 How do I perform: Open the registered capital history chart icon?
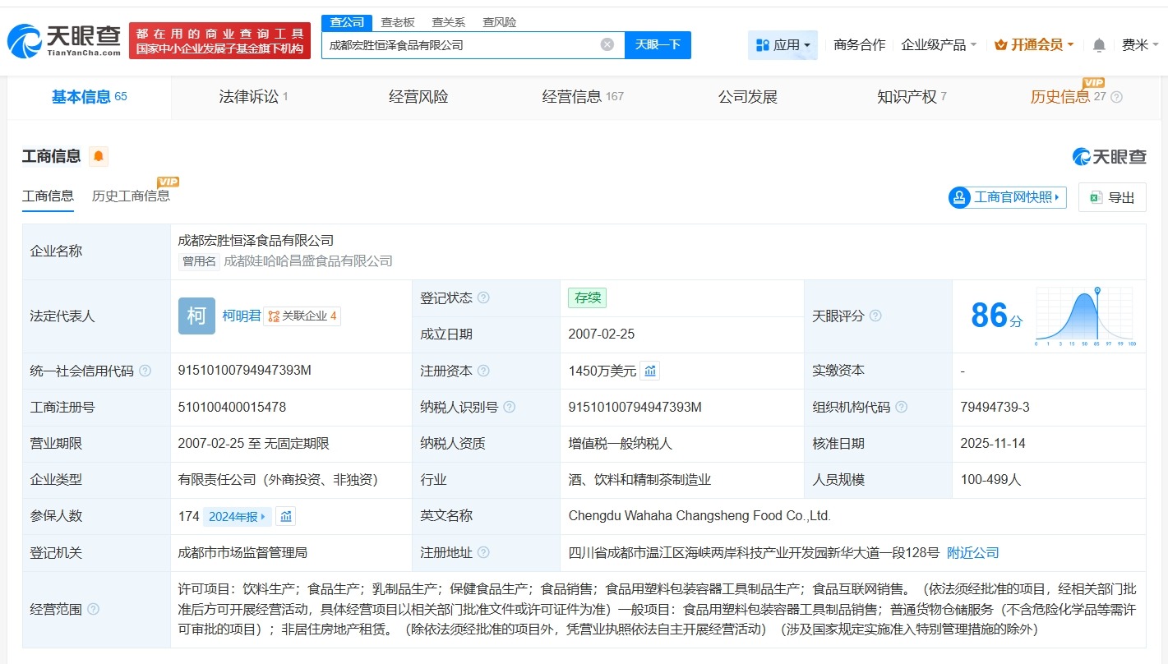pyautogui.click(x=649, y=370)
